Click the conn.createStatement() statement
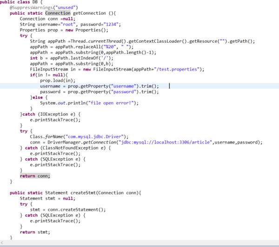The height and width of the screenshot is (247, 279). tap(68, 210)
